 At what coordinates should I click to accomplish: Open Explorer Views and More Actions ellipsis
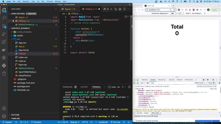coord(56,9)
